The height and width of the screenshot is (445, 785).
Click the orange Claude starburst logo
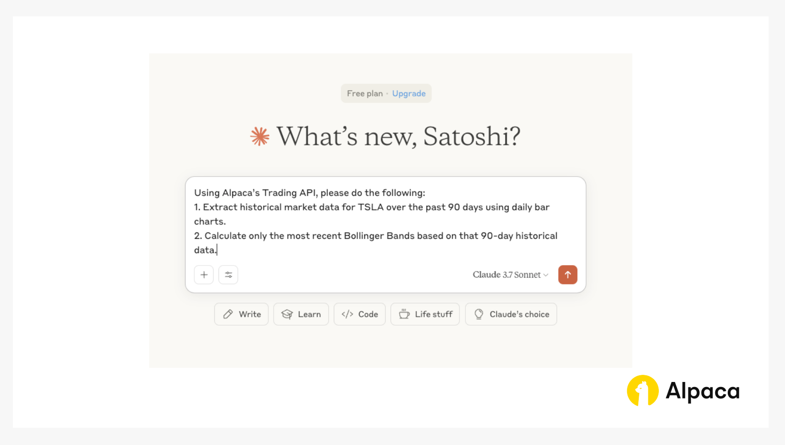[x=260, y=137]
